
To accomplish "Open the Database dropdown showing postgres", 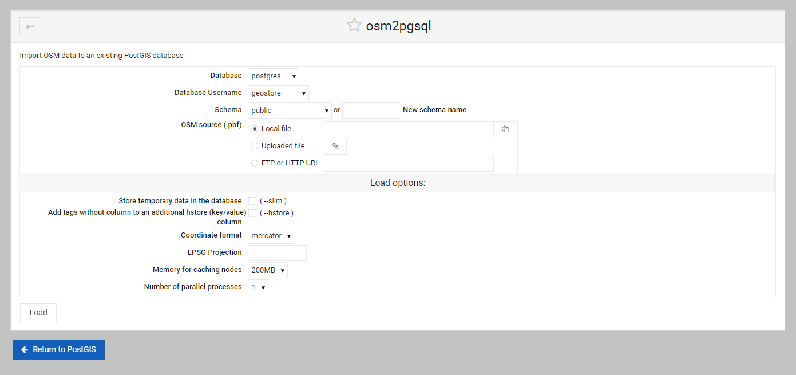I will click(274, 76).
